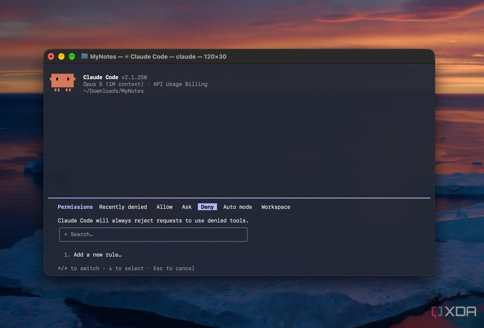Click the ~/Downloads/MyNotes path text
Image resolution: width=484 pixels, height=328 pixels.
tap(113, 91)
